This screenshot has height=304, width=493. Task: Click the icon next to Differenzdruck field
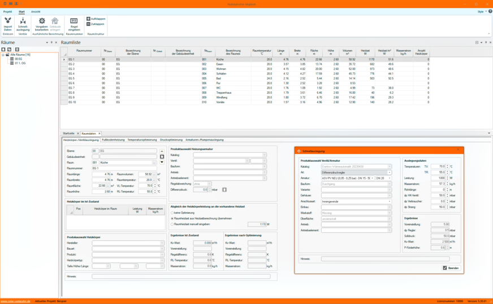[x=224, y=190]
